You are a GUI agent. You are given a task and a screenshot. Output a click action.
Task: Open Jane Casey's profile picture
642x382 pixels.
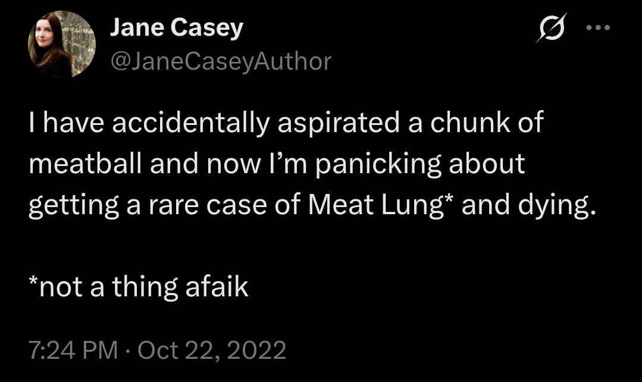pos(61,45)
